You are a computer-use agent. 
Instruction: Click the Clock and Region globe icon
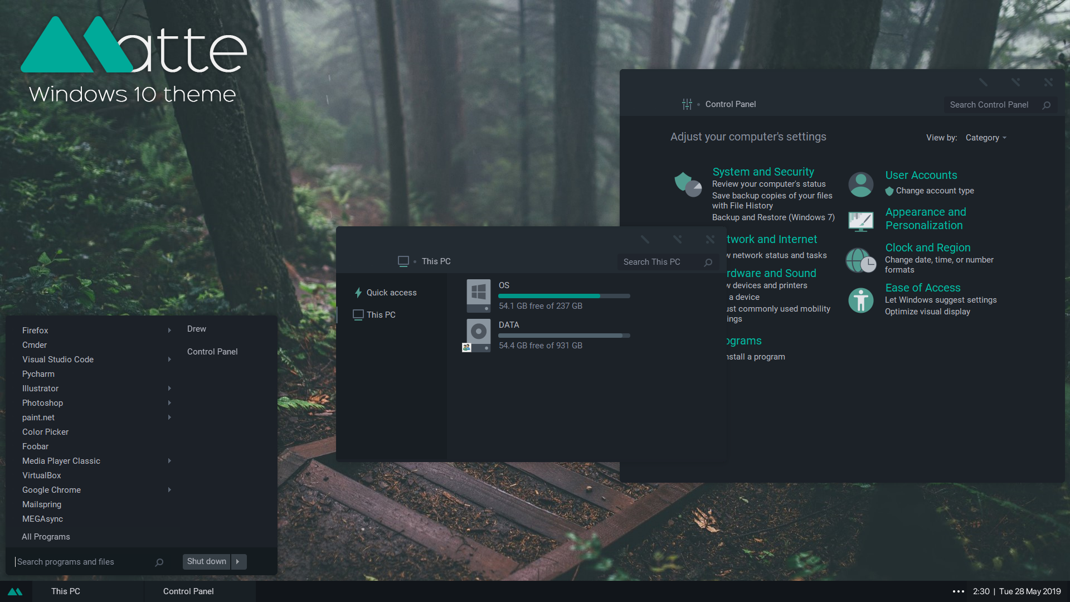coord(860,260)
